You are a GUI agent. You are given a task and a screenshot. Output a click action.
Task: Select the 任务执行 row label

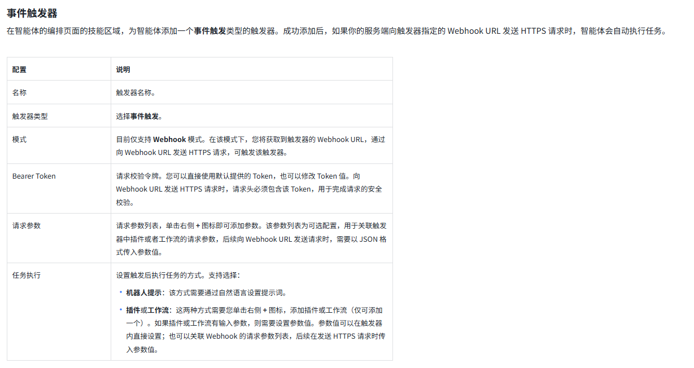click(27, 276)
